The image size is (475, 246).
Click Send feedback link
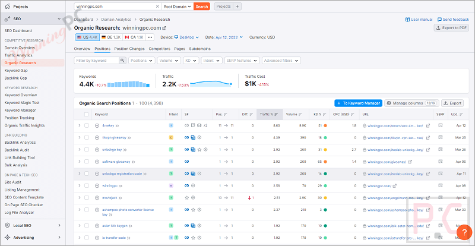pos(453,20)
